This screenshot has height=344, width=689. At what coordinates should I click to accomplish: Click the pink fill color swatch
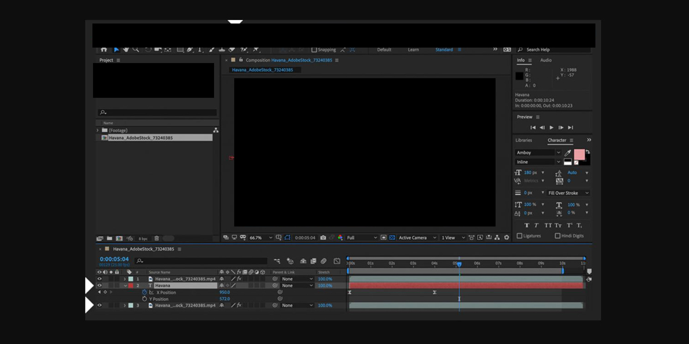[579, 154]
